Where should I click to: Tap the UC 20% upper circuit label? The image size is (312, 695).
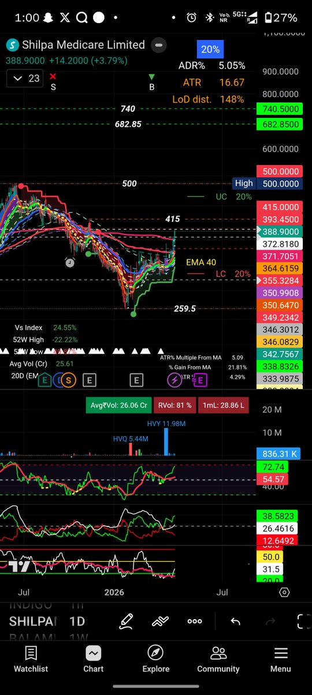[x=233, y=197]
